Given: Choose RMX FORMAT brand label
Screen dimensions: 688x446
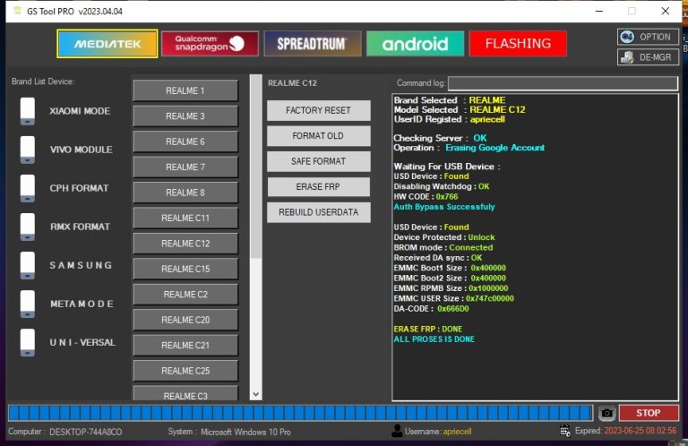Looking at the screenshot, I should pyautogui.click(x=80, y=227).
